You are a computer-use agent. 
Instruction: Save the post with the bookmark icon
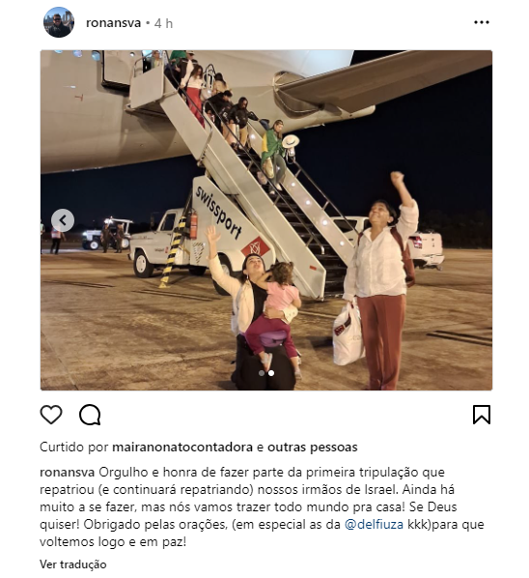click(x=482, y=415)
